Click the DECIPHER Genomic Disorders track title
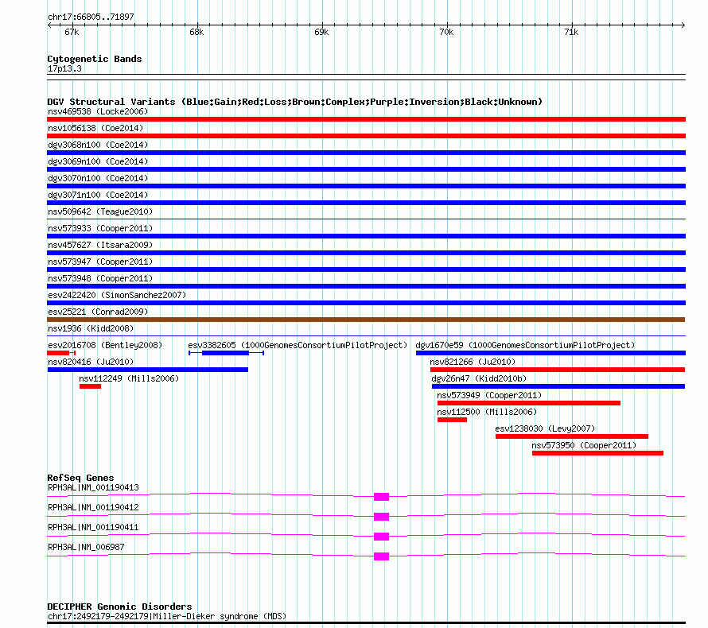The width and height of the screenshot is (708, 628). pyautogui.click(x=119, y=607)
